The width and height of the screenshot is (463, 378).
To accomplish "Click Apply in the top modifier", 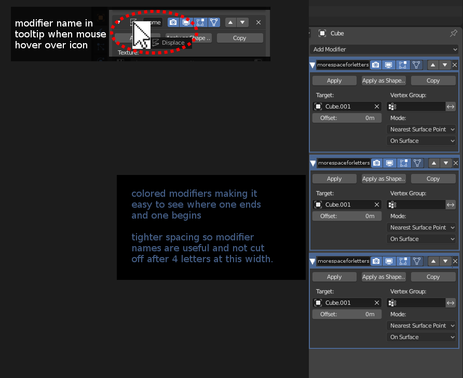I will (334, 80).
